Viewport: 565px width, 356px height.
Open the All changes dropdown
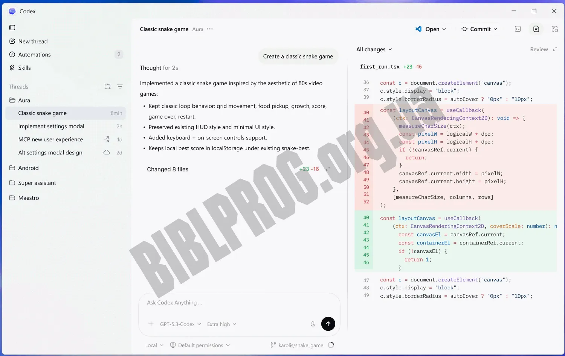[374, 49]
